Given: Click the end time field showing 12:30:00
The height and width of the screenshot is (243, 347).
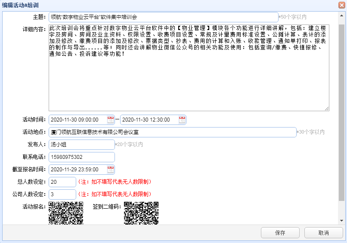Looking at the screenshot, I should pyautogui.click(x=149, y=120).
